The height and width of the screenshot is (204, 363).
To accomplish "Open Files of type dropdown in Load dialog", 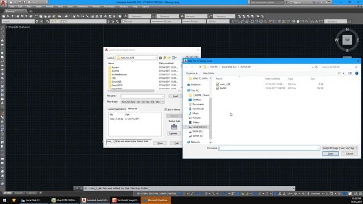I will click(163, 102).
